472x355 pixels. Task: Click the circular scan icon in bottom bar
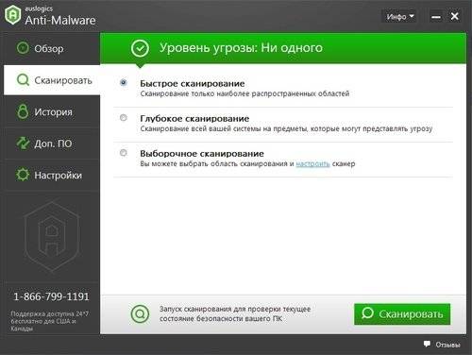pos(140,313)
